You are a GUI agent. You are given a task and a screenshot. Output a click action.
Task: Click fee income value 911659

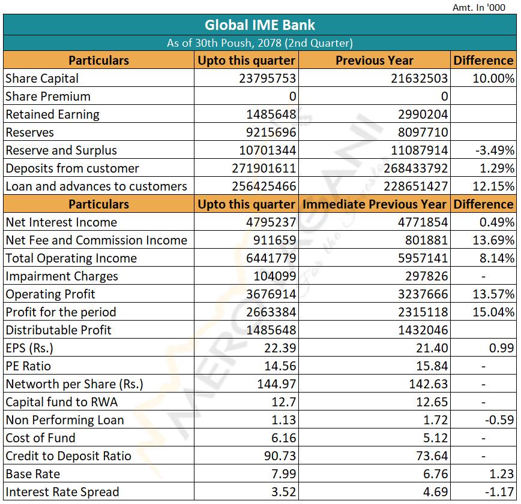coord(275,240)
